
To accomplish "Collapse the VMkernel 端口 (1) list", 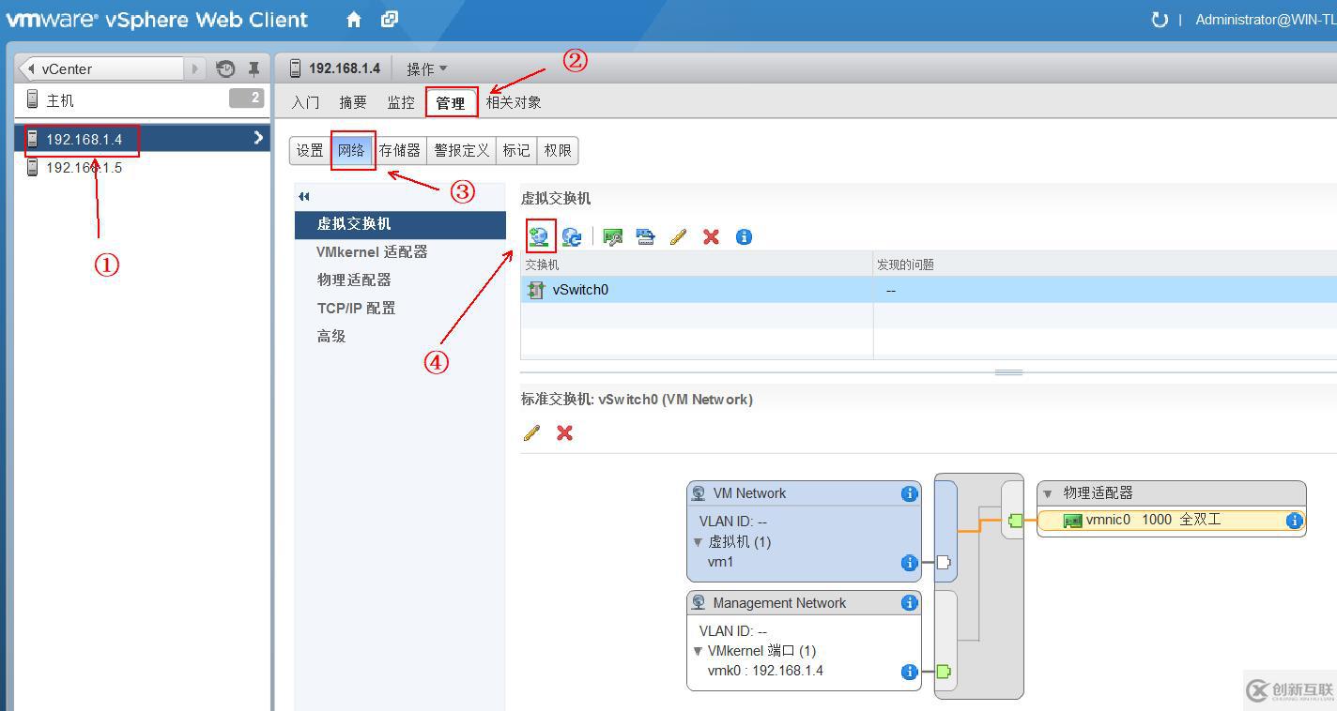I will click(698, 651).
